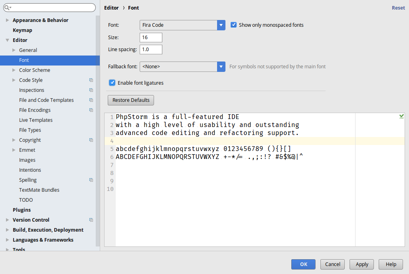Toggle Enable font ligatures checkbox
Screen dimensions: 409x274
(x=112, y=83)
